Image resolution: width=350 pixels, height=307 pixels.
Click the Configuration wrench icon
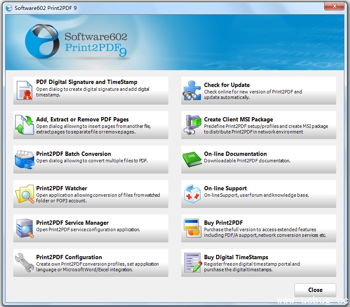[25, 263]
